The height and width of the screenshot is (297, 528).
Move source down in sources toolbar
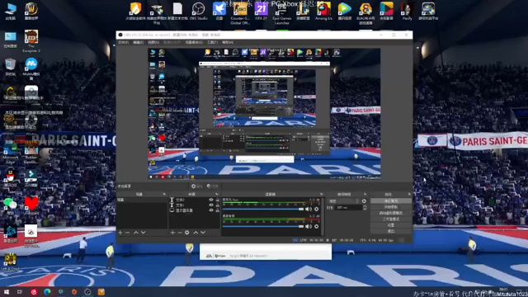pyautogui.click(x=203, y=233)
